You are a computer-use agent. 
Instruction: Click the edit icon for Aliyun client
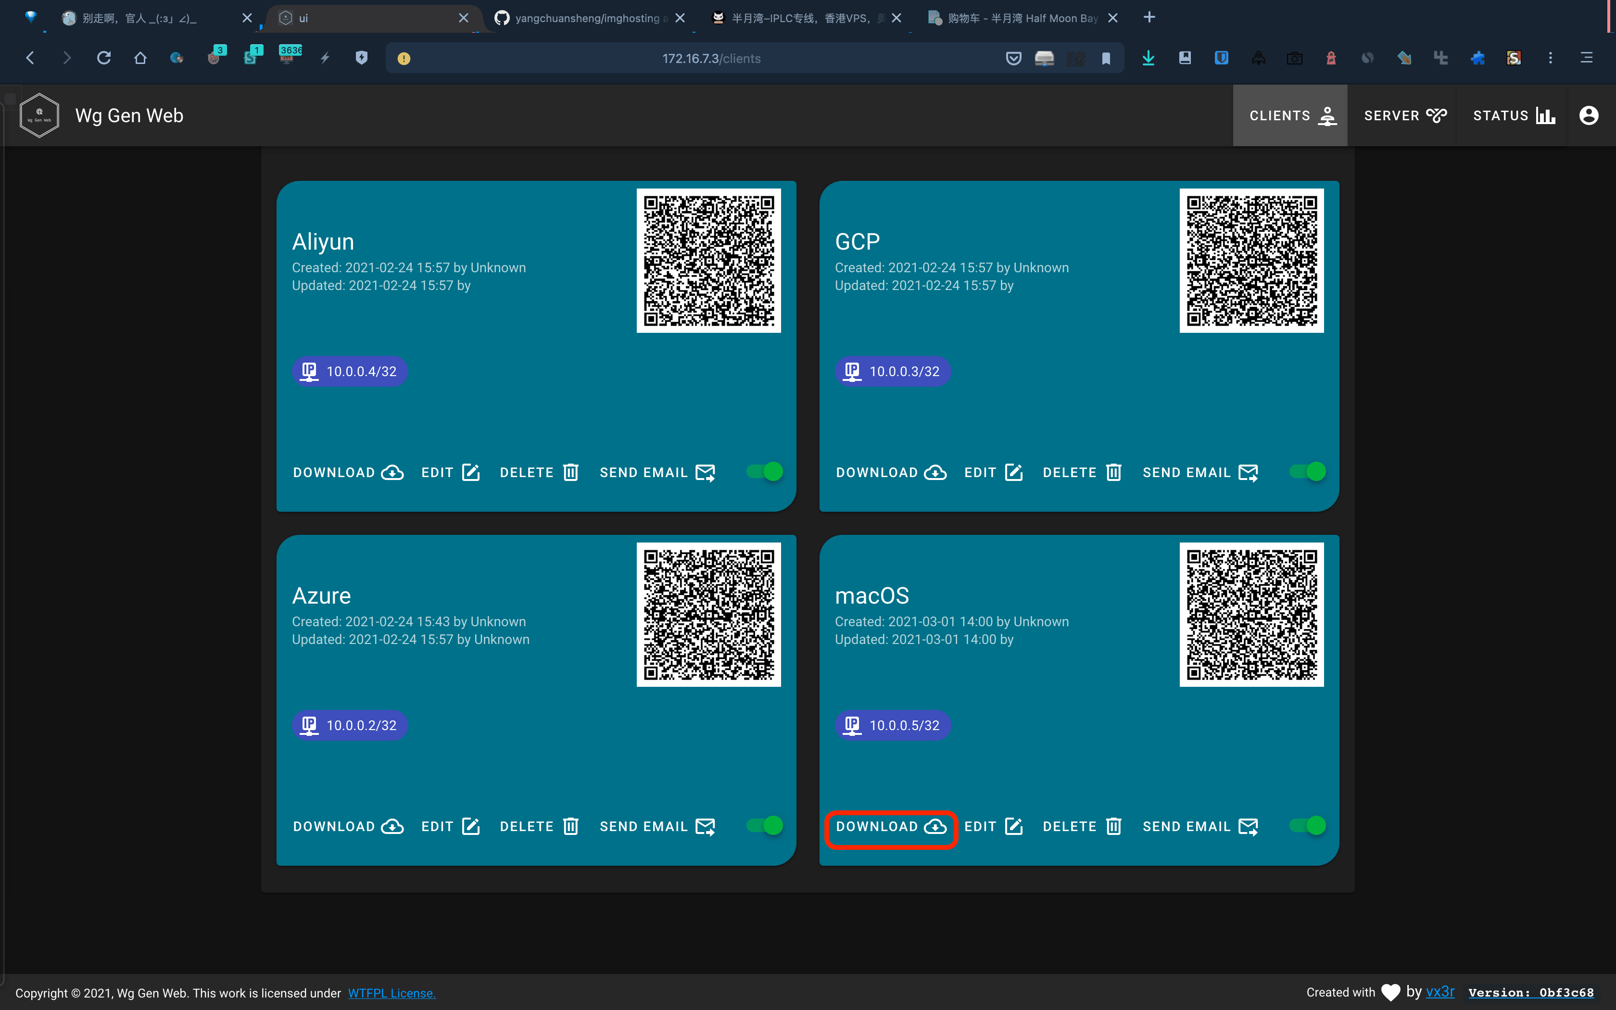(x=470, y=472)
